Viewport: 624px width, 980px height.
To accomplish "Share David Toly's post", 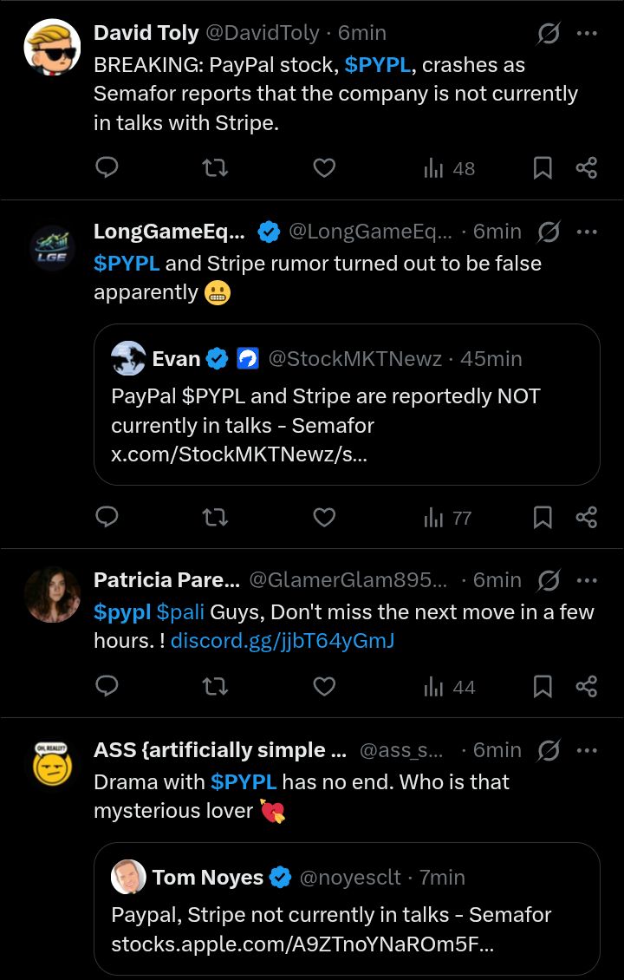I will click(x=587, y=168).
